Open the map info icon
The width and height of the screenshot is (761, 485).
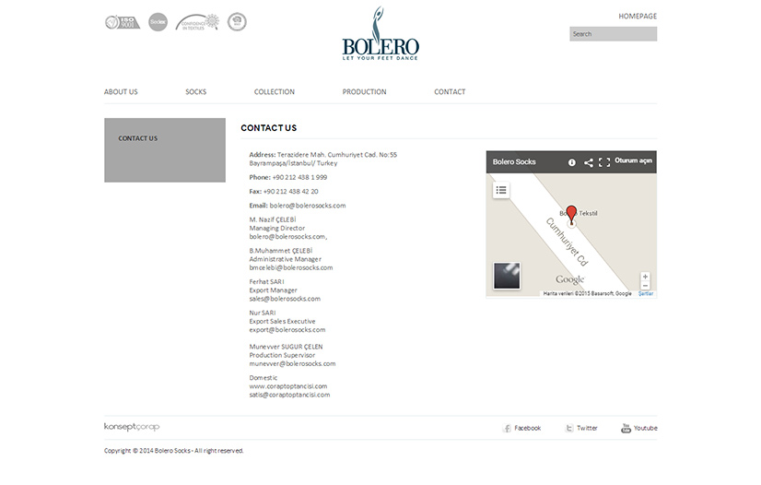tap(572, 162)
